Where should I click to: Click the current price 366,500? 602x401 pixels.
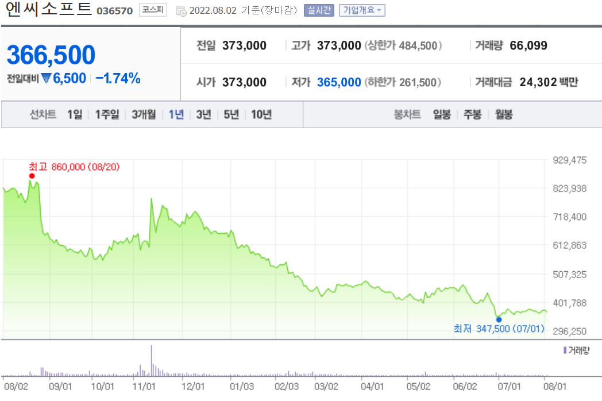(x=51, y=55)
